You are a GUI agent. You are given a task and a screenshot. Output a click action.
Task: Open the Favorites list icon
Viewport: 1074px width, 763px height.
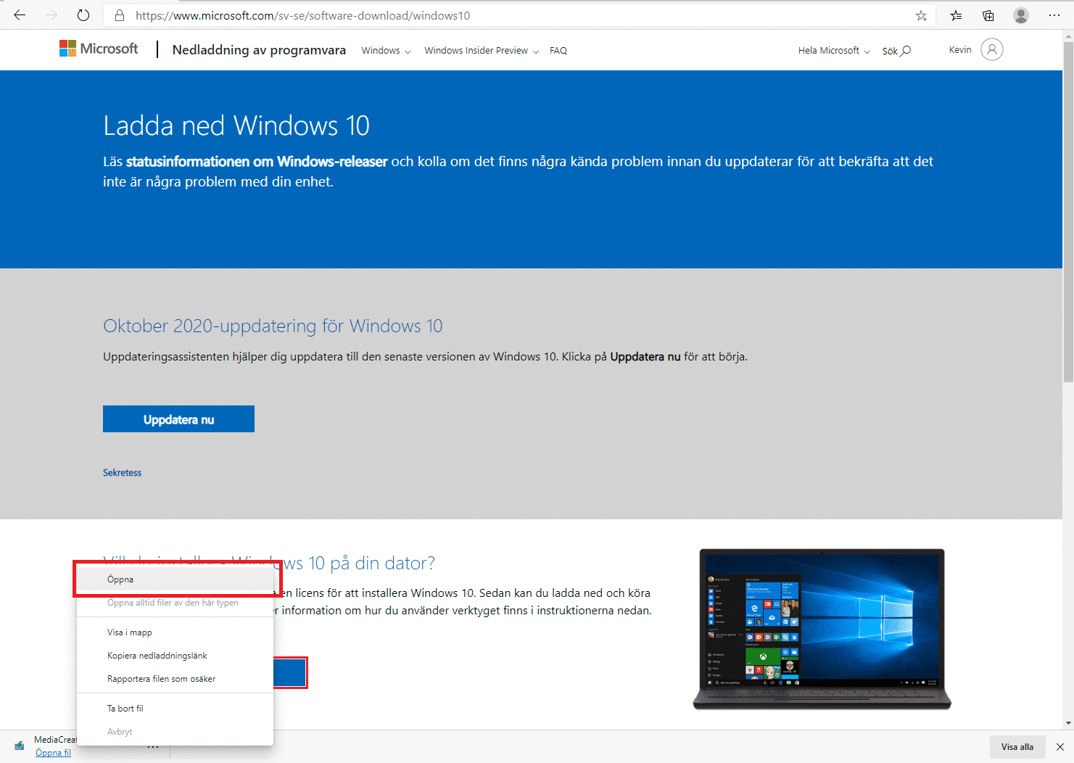957,15
